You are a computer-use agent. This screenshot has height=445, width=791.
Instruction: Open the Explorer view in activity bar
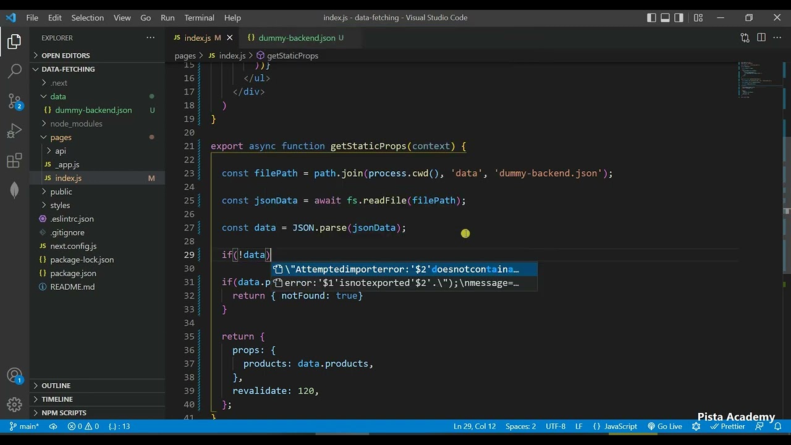click(x=14, y=42)
